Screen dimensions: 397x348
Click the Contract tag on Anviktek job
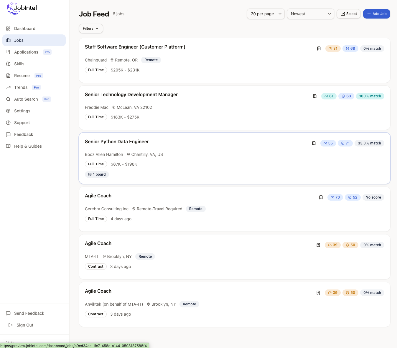96,314
